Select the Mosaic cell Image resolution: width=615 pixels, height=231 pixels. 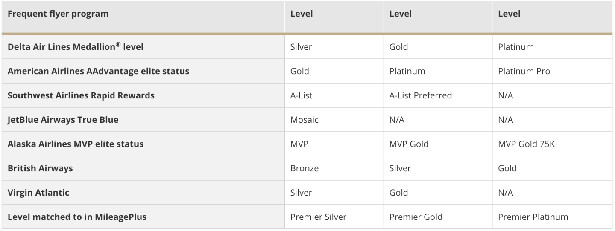(x=304, y=120)
